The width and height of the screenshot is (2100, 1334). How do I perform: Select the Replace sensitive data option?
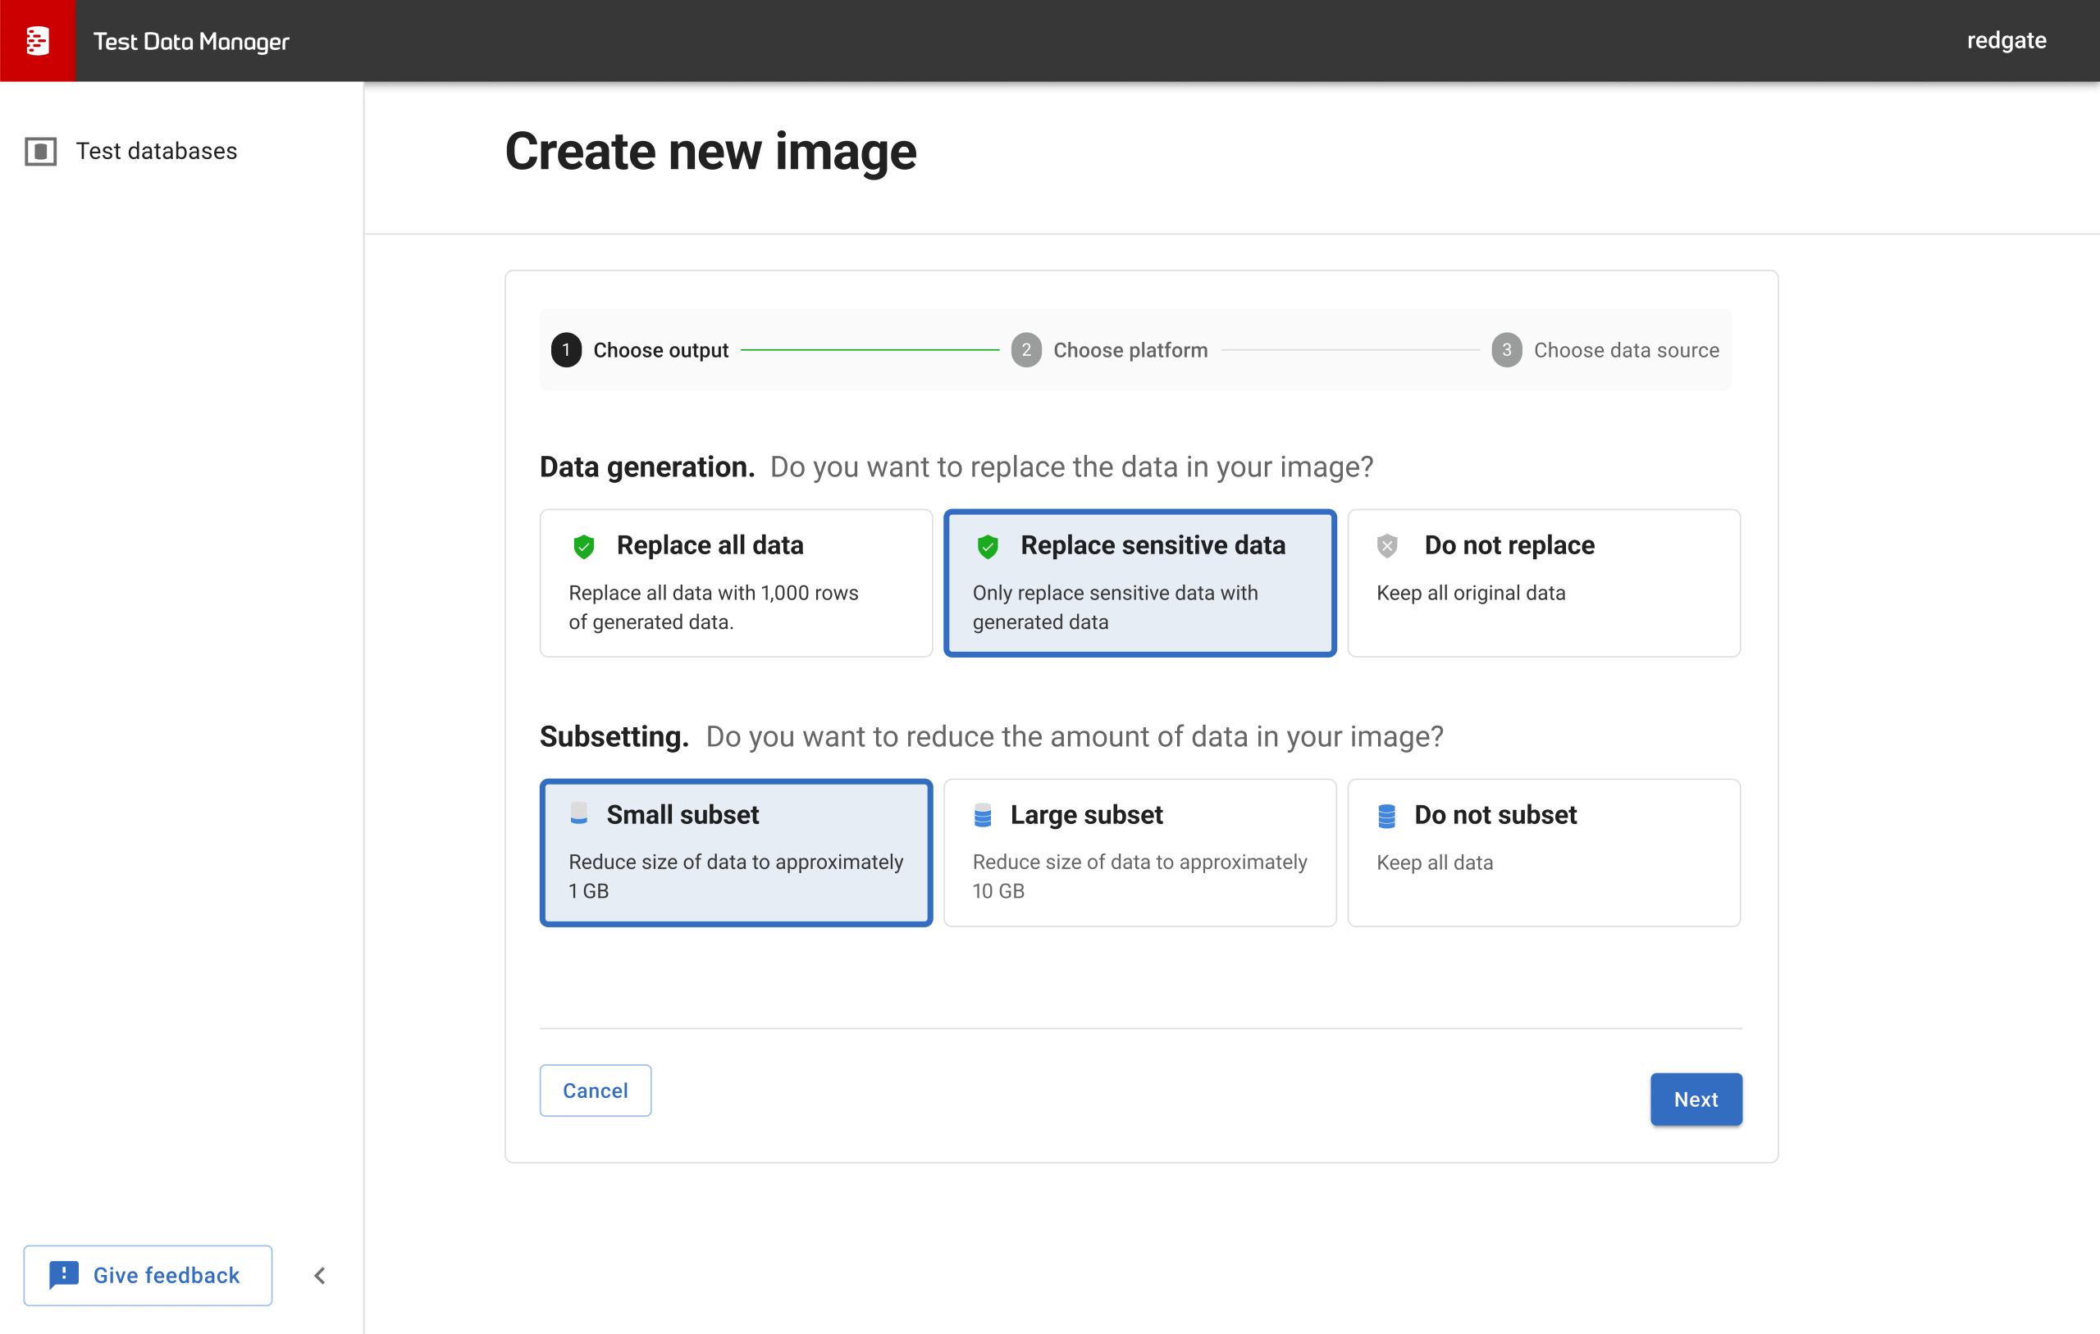point(1140,582)
